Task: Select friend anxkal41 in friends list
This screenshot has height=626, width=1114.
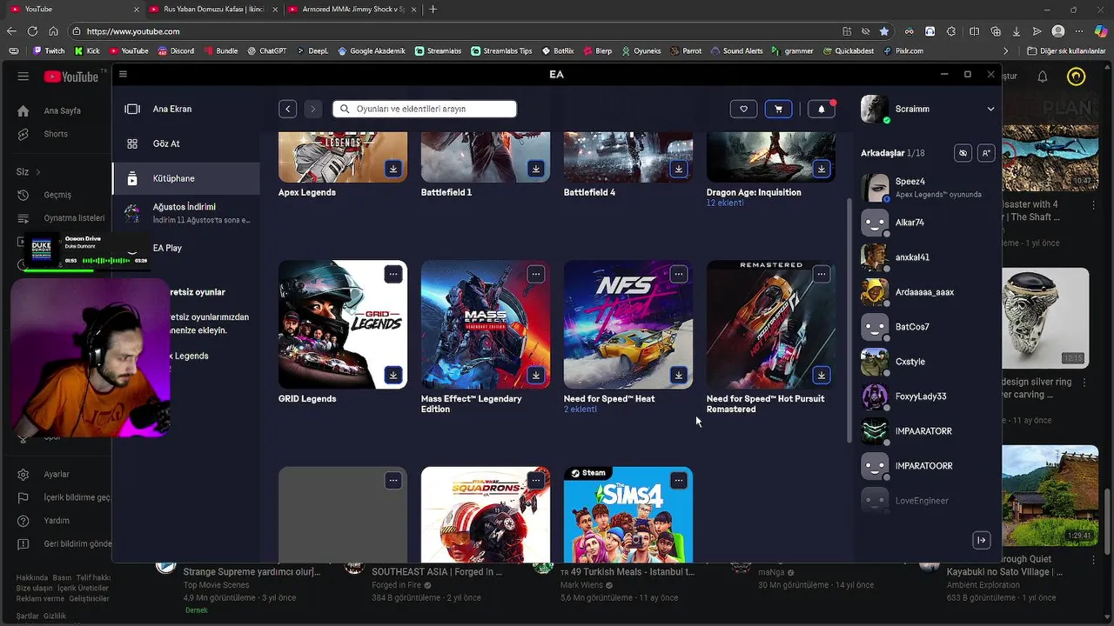Action: 929,257
